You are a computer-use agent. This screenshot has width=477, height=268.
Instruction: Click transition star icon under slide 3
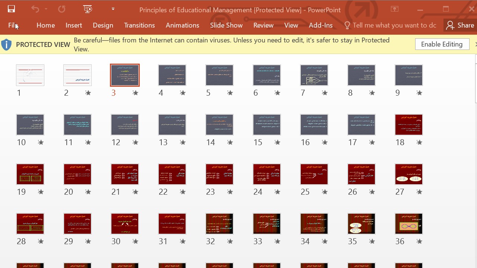tap(135, 93)
